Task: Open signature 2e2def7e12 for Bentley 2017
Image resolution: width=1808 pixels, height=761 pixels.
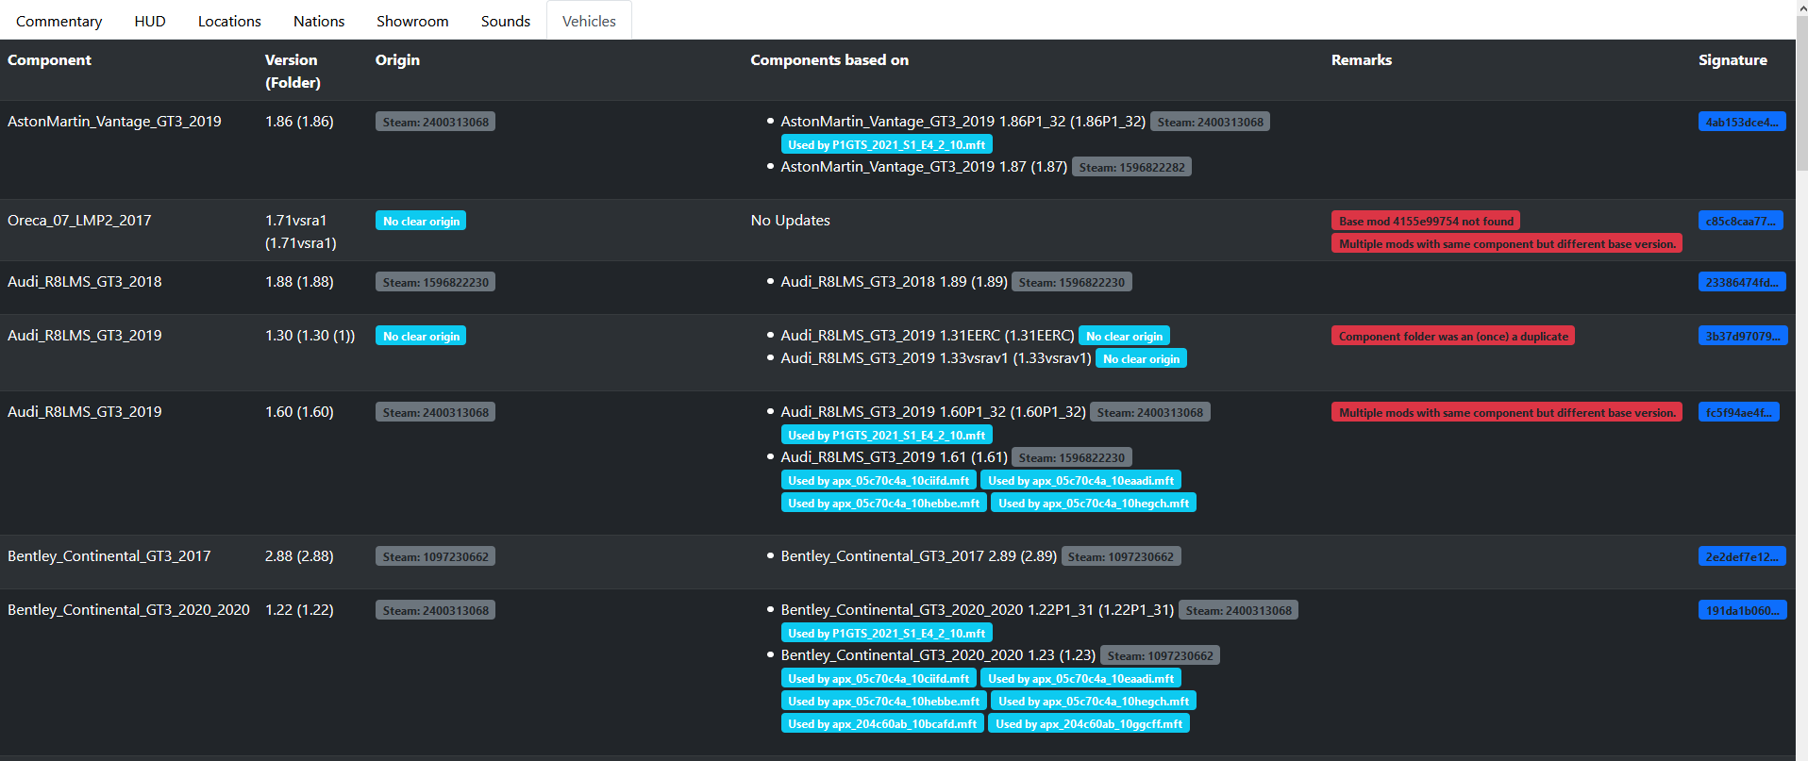Action: [1741, 556]
